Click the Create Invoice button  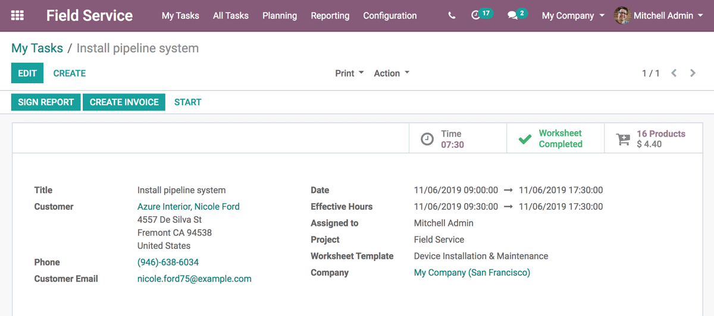pyautogui.click(x=124, y=102)
